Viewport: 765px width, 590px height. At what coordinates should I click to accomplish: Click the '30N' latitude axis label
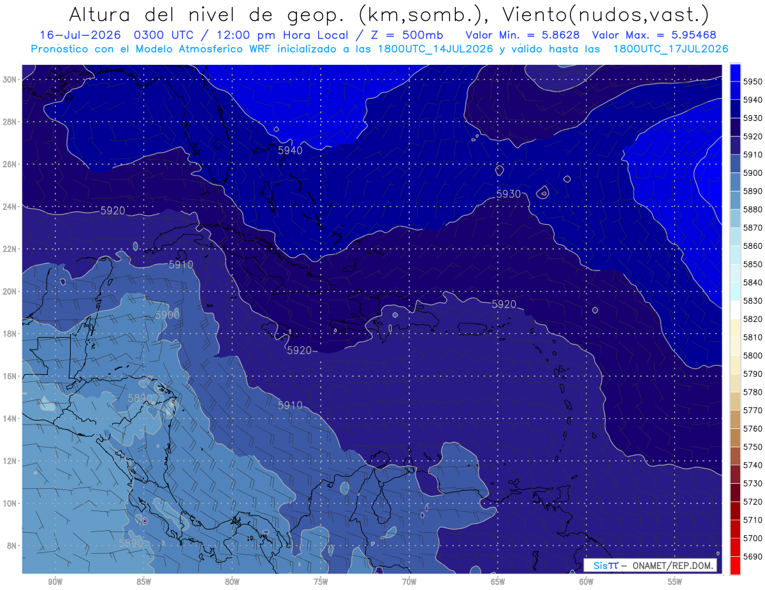pos(10,80)
